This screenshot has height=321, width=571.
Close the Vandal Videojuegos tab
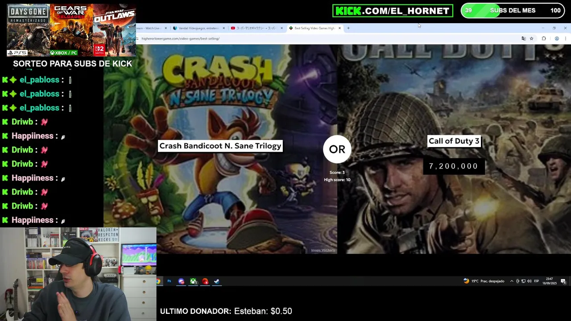coord(223,28)
